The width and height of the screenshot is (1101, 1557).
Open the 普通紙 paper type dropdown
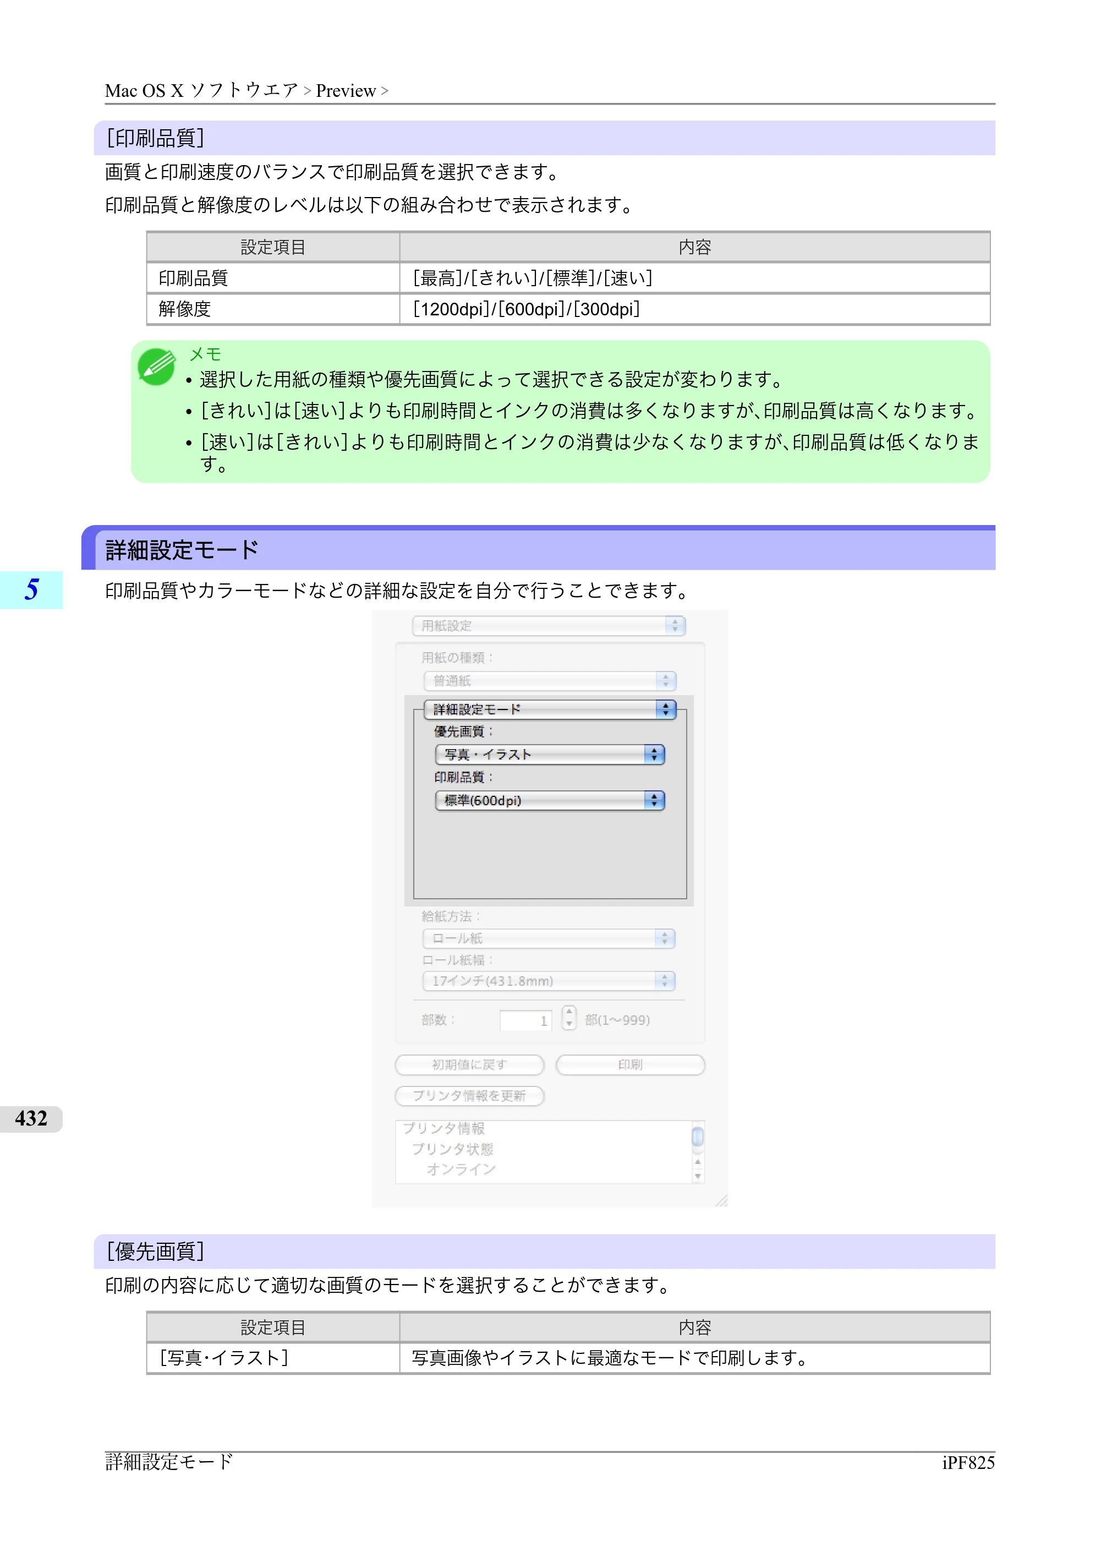point(550,680)
